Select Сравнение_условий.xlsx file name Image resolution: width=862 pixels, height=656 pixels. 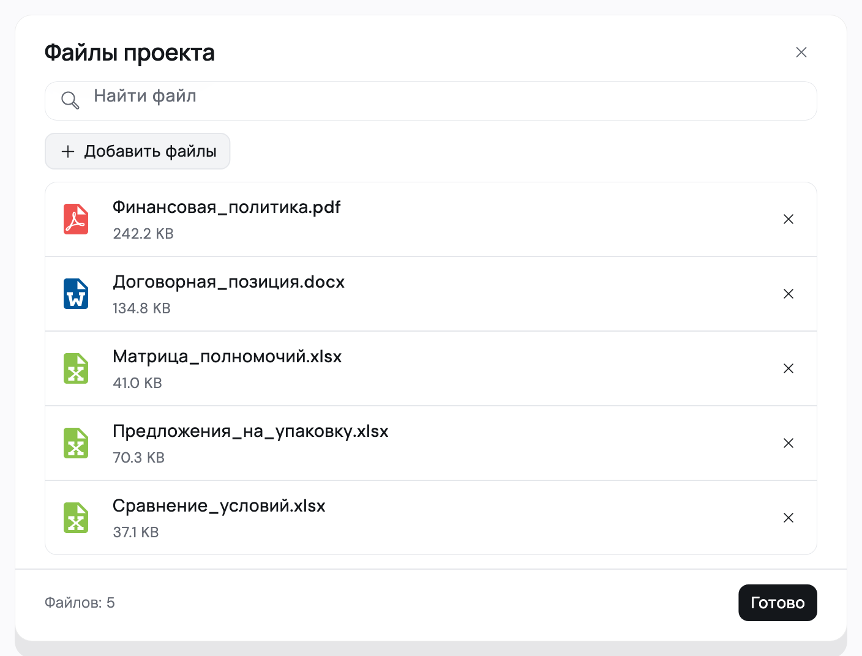(219, 506)
